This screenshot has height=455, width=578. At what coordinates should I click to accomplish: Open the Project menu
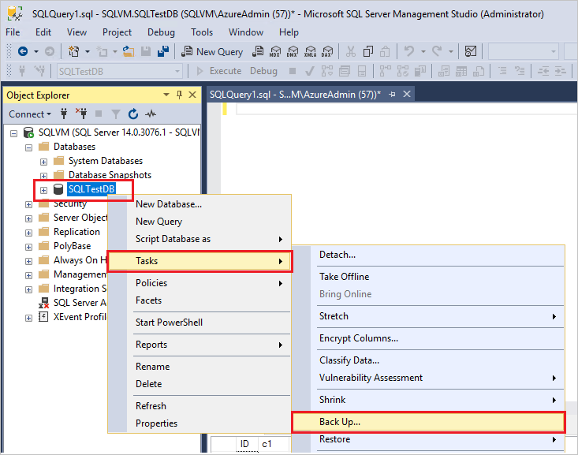pos(117,32)
